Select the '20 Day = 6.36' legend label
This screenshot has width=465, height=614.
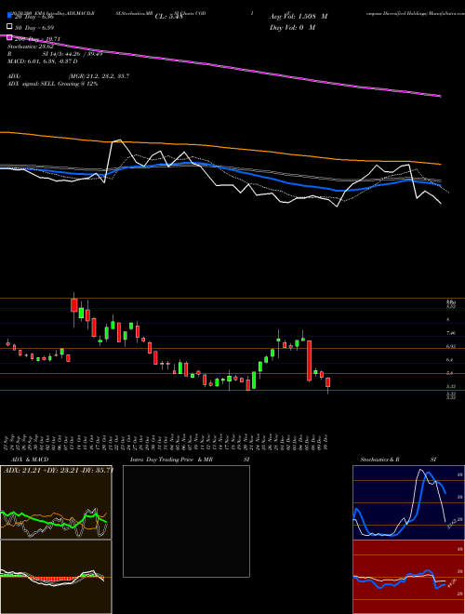coord(33,17)
